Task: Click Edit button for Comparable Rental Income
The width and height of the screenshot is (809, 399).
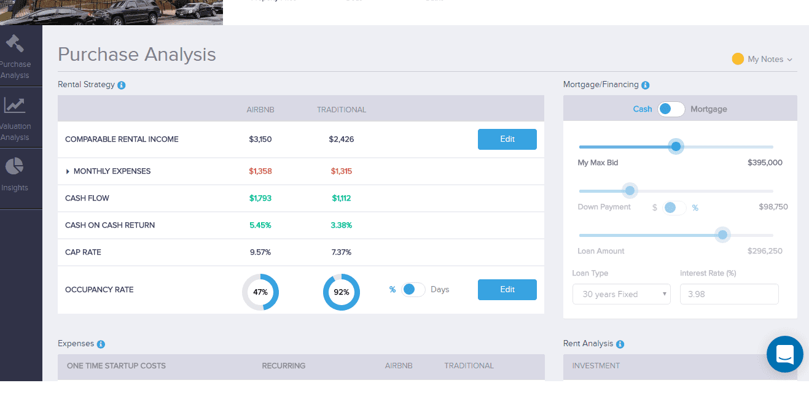Action: pos(507,139)
